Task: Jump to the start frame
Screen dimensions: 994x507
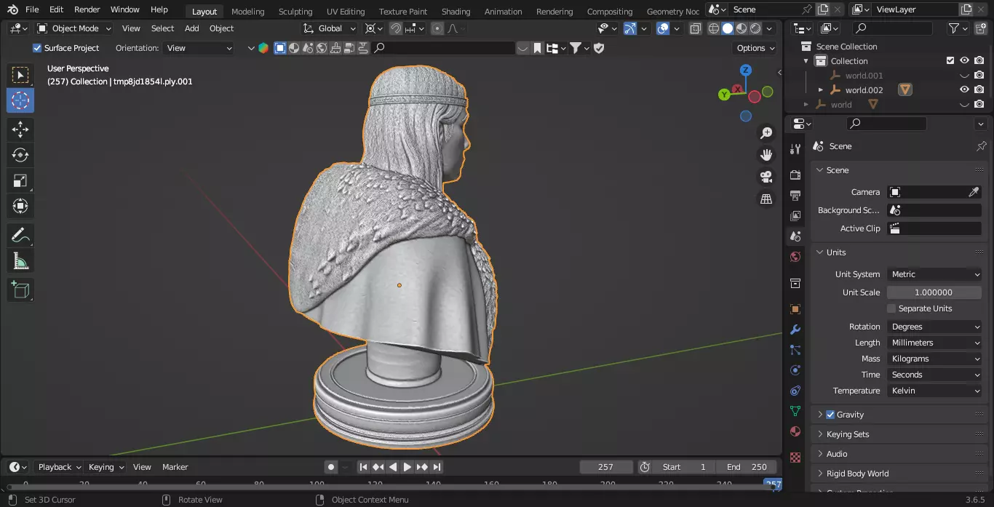Action: click(363, 467)
